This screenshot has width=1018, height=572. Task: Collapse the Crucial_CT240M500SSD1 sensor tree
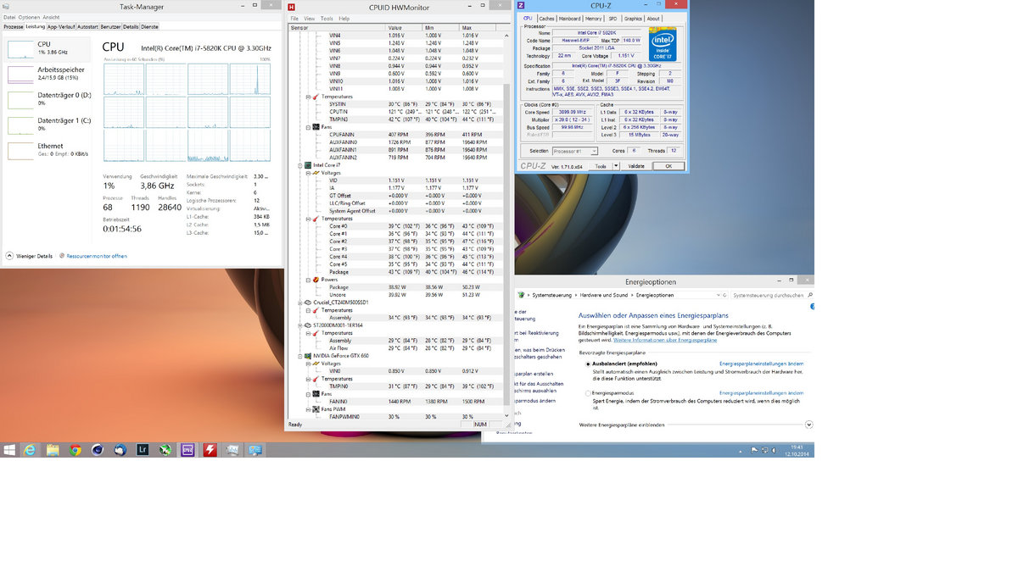point(298,302)
